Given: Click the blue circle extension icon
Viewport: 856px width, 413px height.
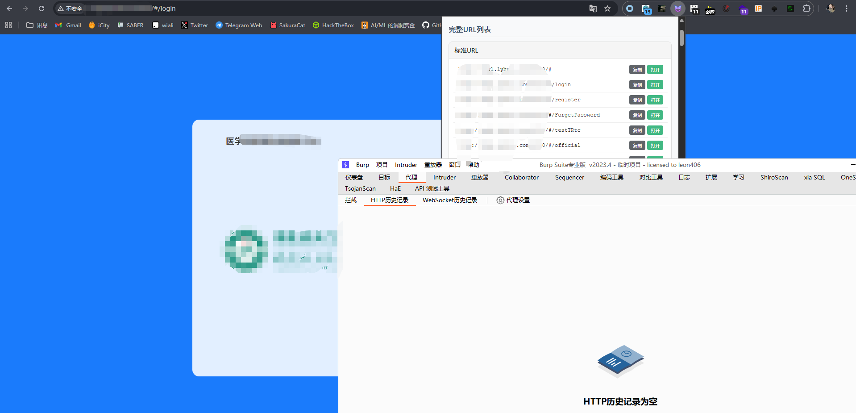Looking at the screenshot, I should click(x=630, y=8).
